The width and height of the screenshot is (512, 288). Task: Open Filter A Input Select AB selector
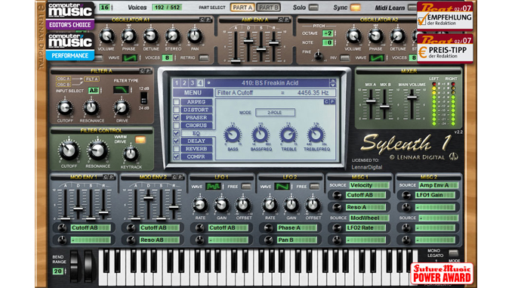(x=94, y=91)
